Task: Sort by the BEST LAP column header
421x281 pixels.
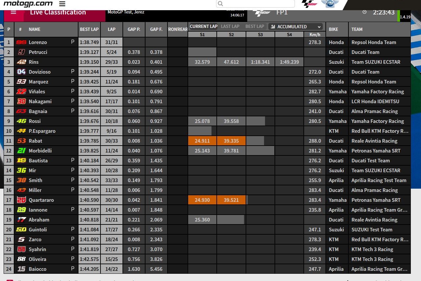Action: [89, 29]
